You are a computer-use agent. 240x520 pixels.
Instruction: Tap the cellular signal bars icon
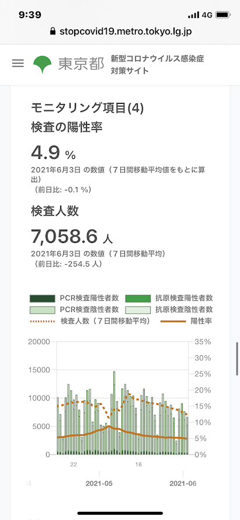coord(194,15)
